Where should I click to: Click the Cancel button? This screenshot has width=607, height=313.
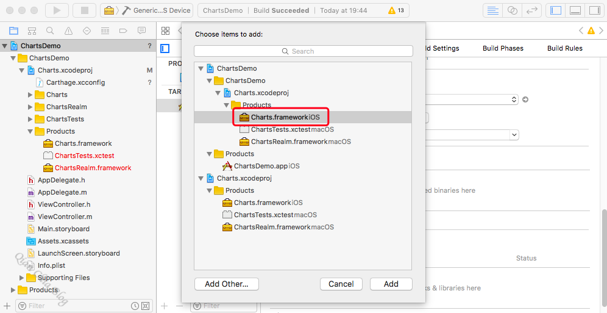pyautogui.click(x=341, y=284)
